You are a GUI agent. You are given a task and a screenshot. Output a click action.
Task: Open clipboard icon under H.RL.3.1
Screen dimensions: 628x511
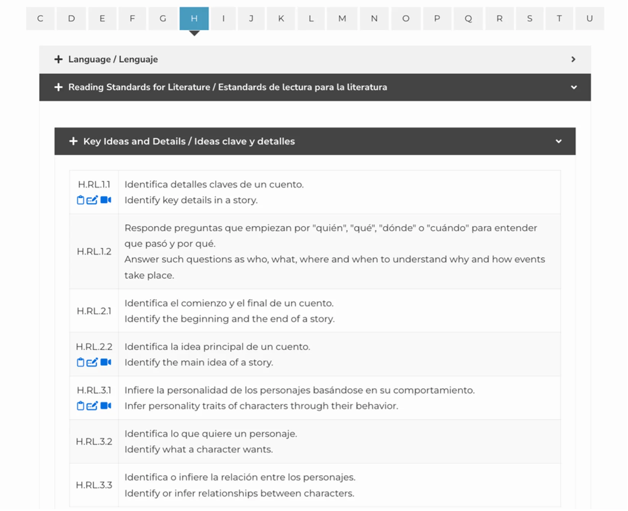pyautogui.click(x=80, y=406)
